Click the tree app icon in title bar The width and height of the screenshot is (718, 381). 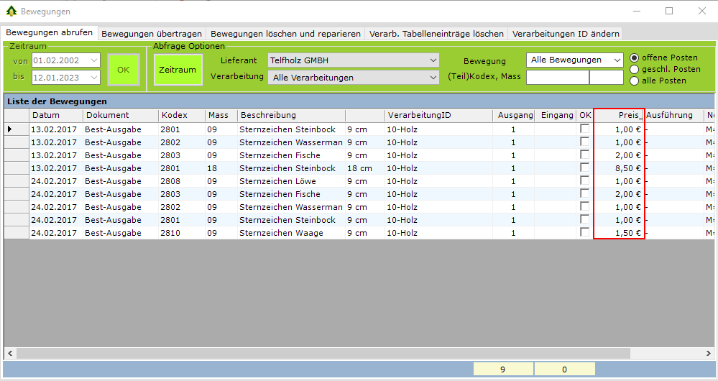11,12
